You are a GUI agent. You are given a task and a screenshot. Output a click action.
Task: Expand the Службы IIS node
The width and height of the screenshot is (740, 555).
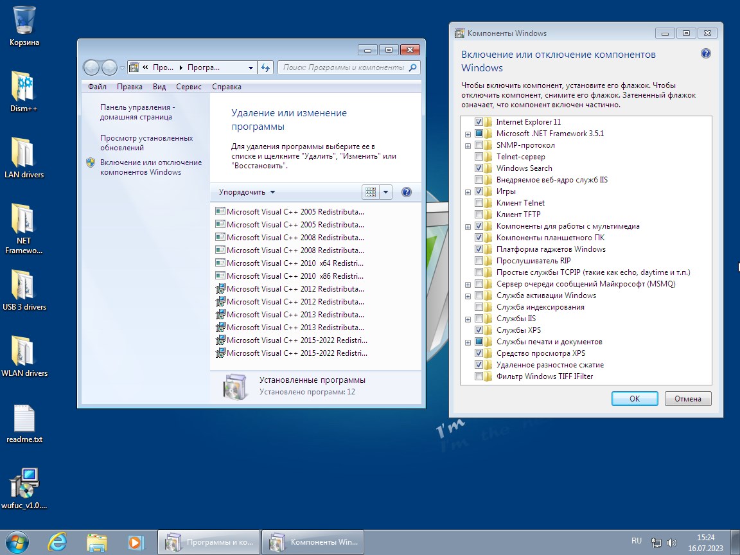[468, 319]
